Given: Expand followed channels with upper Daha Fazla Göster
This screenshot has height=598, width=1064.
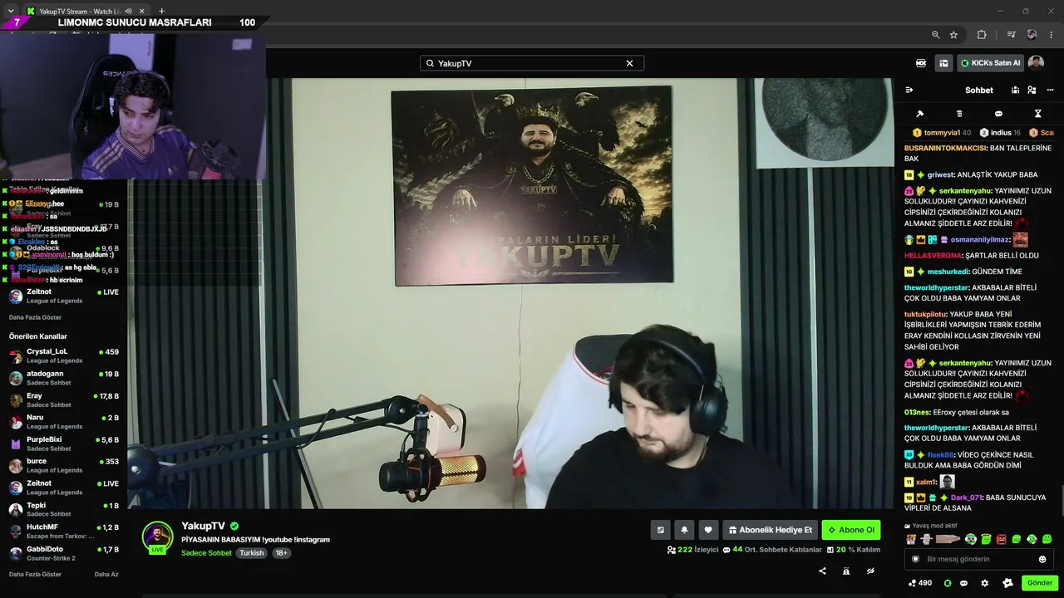Looking at the screenshot, I should click(35, 317).
